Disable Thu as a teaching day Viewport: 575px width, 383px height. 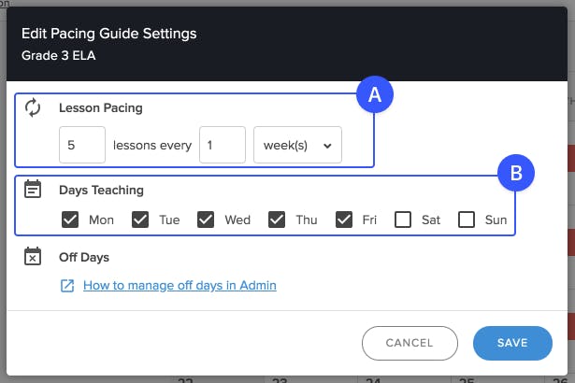click(277, 220)
